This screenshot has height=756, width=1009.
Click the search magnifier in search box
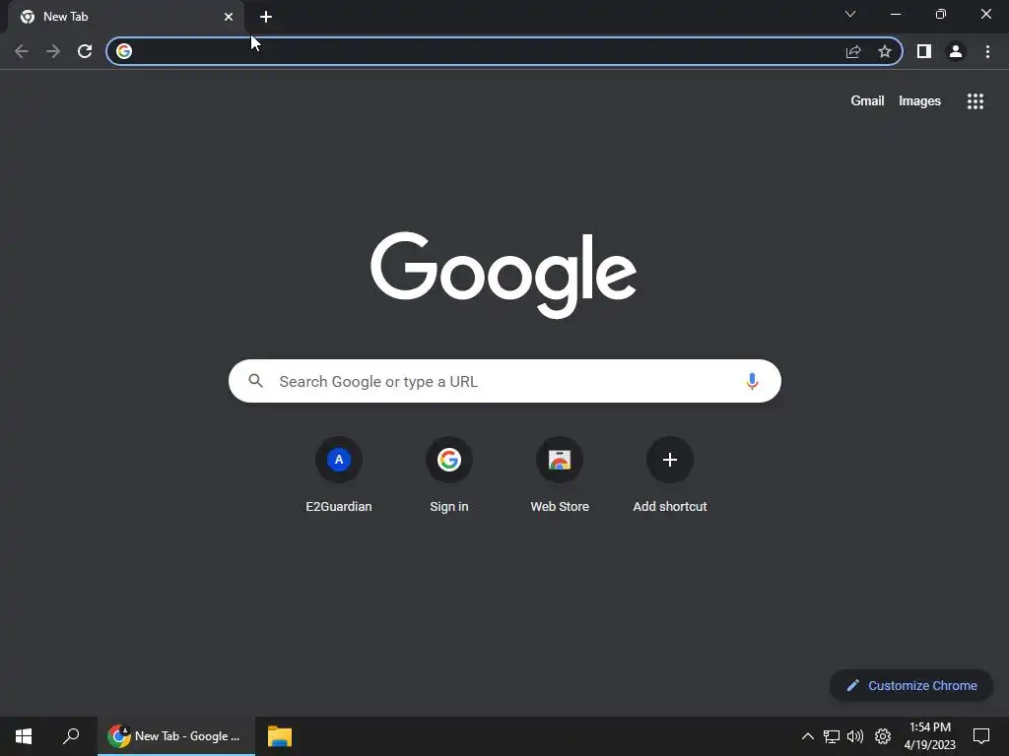point(256,381)
